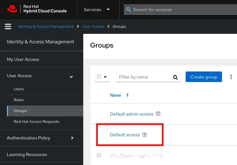The width and height of the screenshot is (237, 165).
Task: Click the search icon in Filter by name
Action: coord(175,77)
